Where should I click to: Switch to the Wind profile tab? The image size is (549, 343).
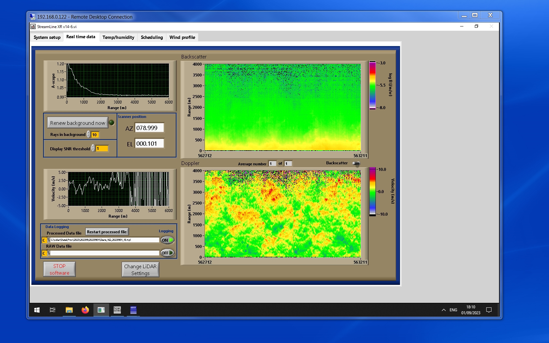(x=182, y=37)
